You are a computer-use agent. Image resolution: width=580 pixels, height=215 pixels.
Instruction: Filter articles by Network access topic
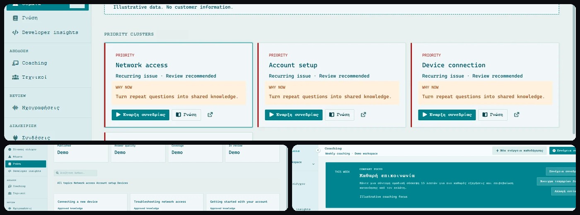(x=84, y=183)
